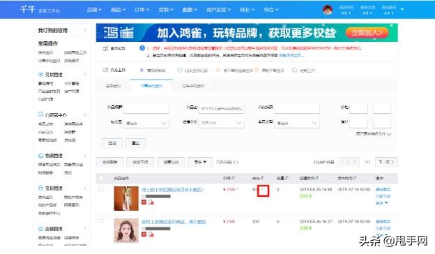435x254 pixels.
Task: Click second product's red square badge icon
Action: [x=144, y=234]
